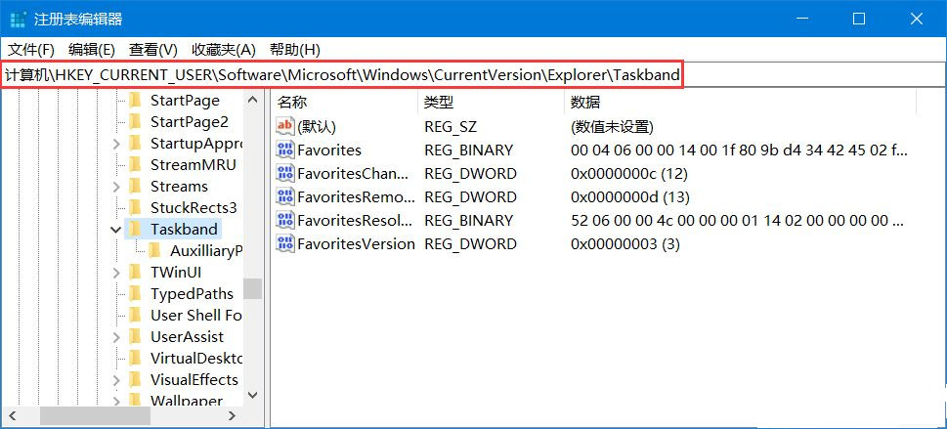Click the binary icon next to Favorites value
The image size is (947, 429).
tap(285, 150)
